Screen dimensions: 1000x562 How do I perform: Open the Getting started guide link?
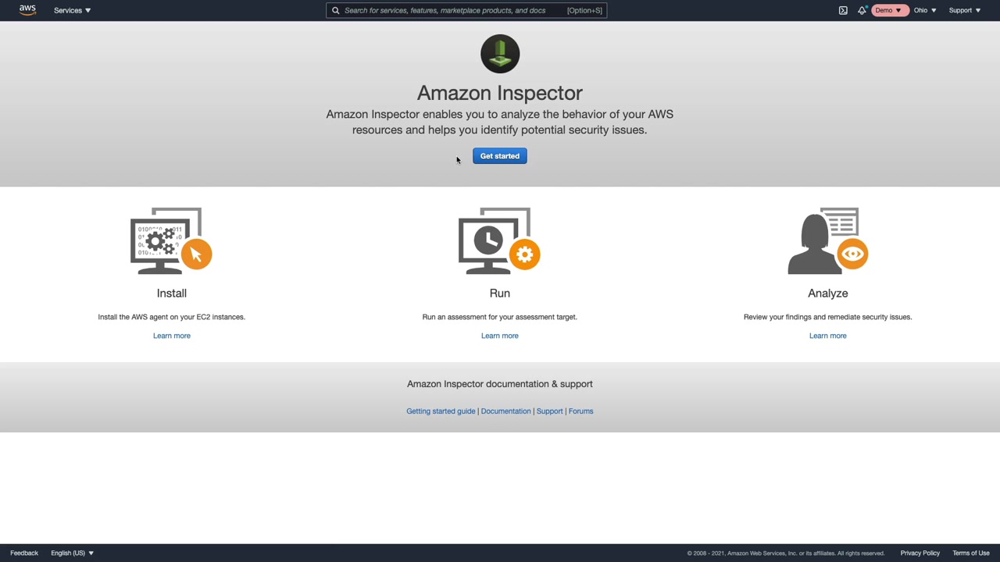441,411
